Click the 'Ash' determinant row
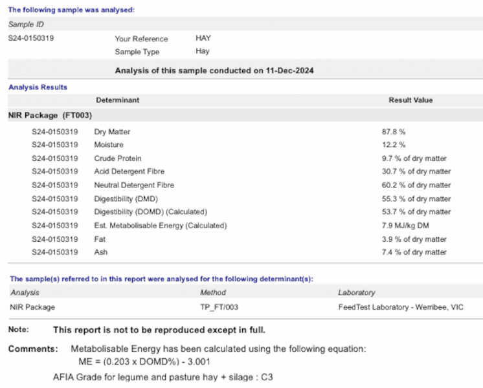The image size is (483, 388). click(x=100, y=252)
